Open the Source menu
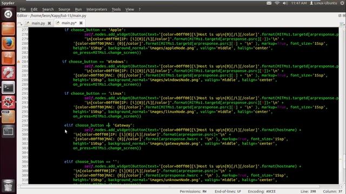 coord(64,10)
